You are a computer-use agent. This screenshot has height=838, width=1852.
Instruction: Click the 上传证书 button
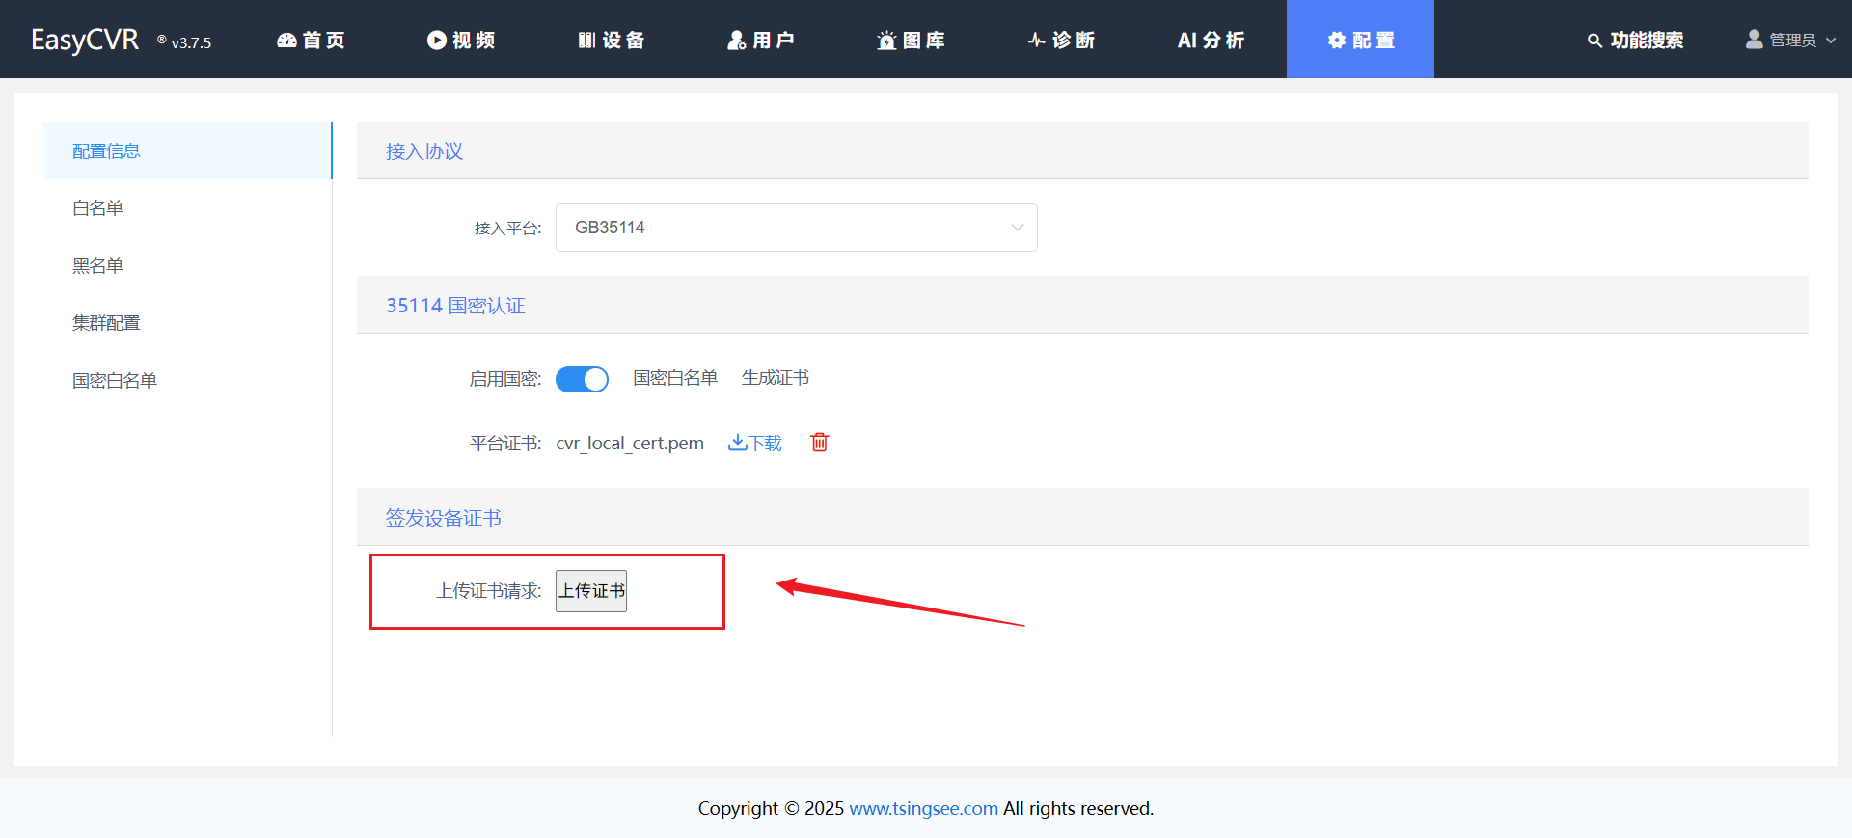click(x=591, y=591)
